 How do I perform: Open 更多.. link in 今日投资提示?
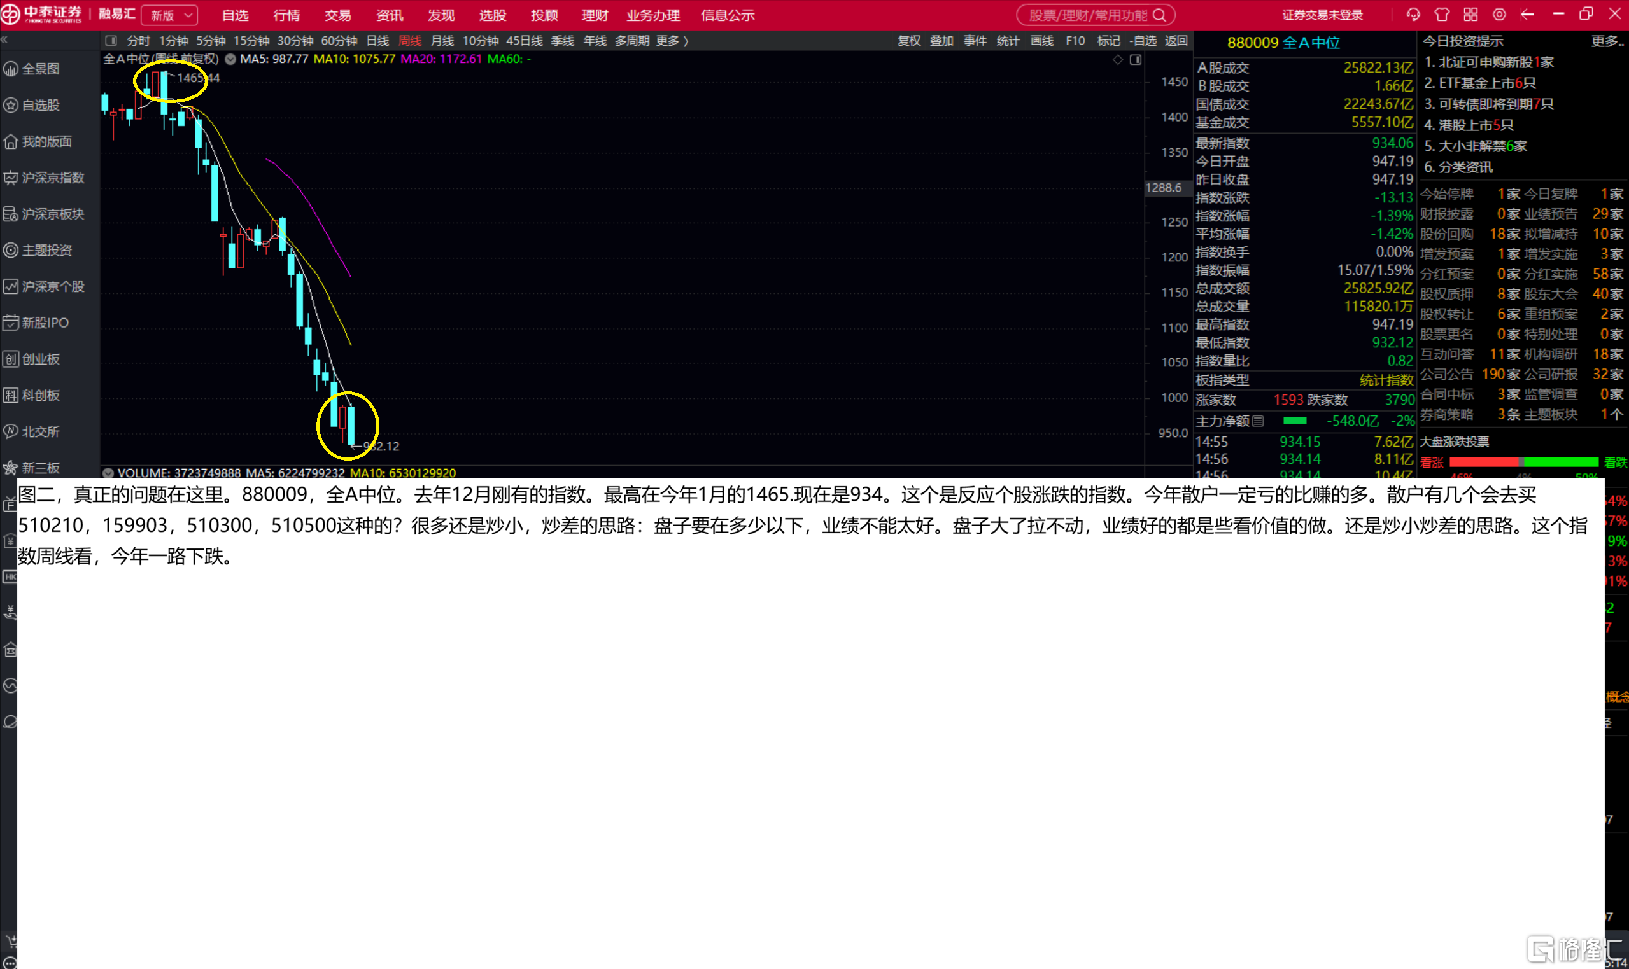click(1607, 41)
